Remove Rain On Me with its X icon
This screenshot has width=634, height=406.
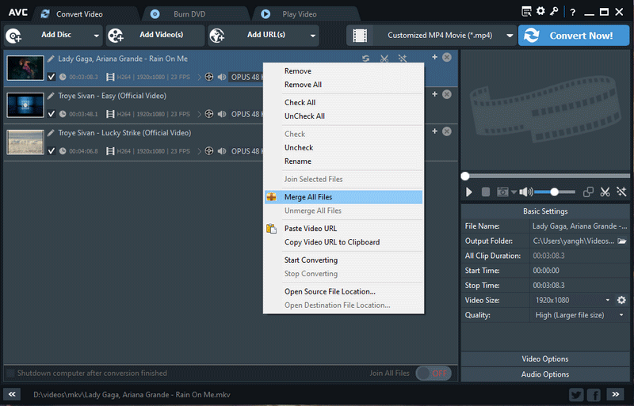pos(447,57)
